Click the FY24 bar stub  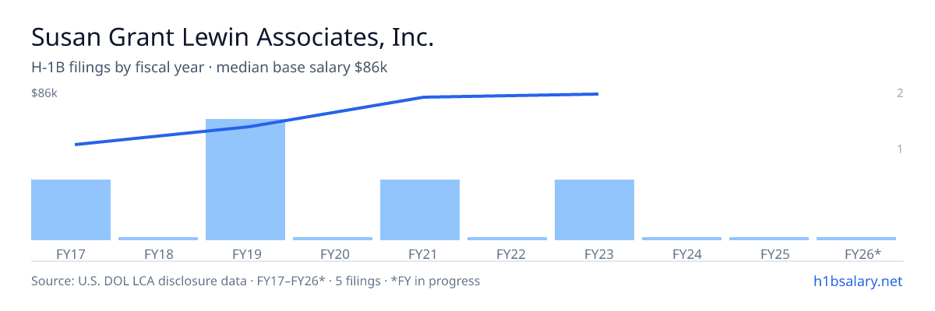[682, 239]
